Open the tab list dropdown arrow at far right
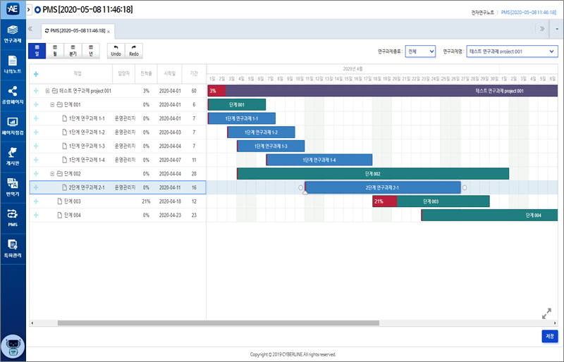 [556, 30]
